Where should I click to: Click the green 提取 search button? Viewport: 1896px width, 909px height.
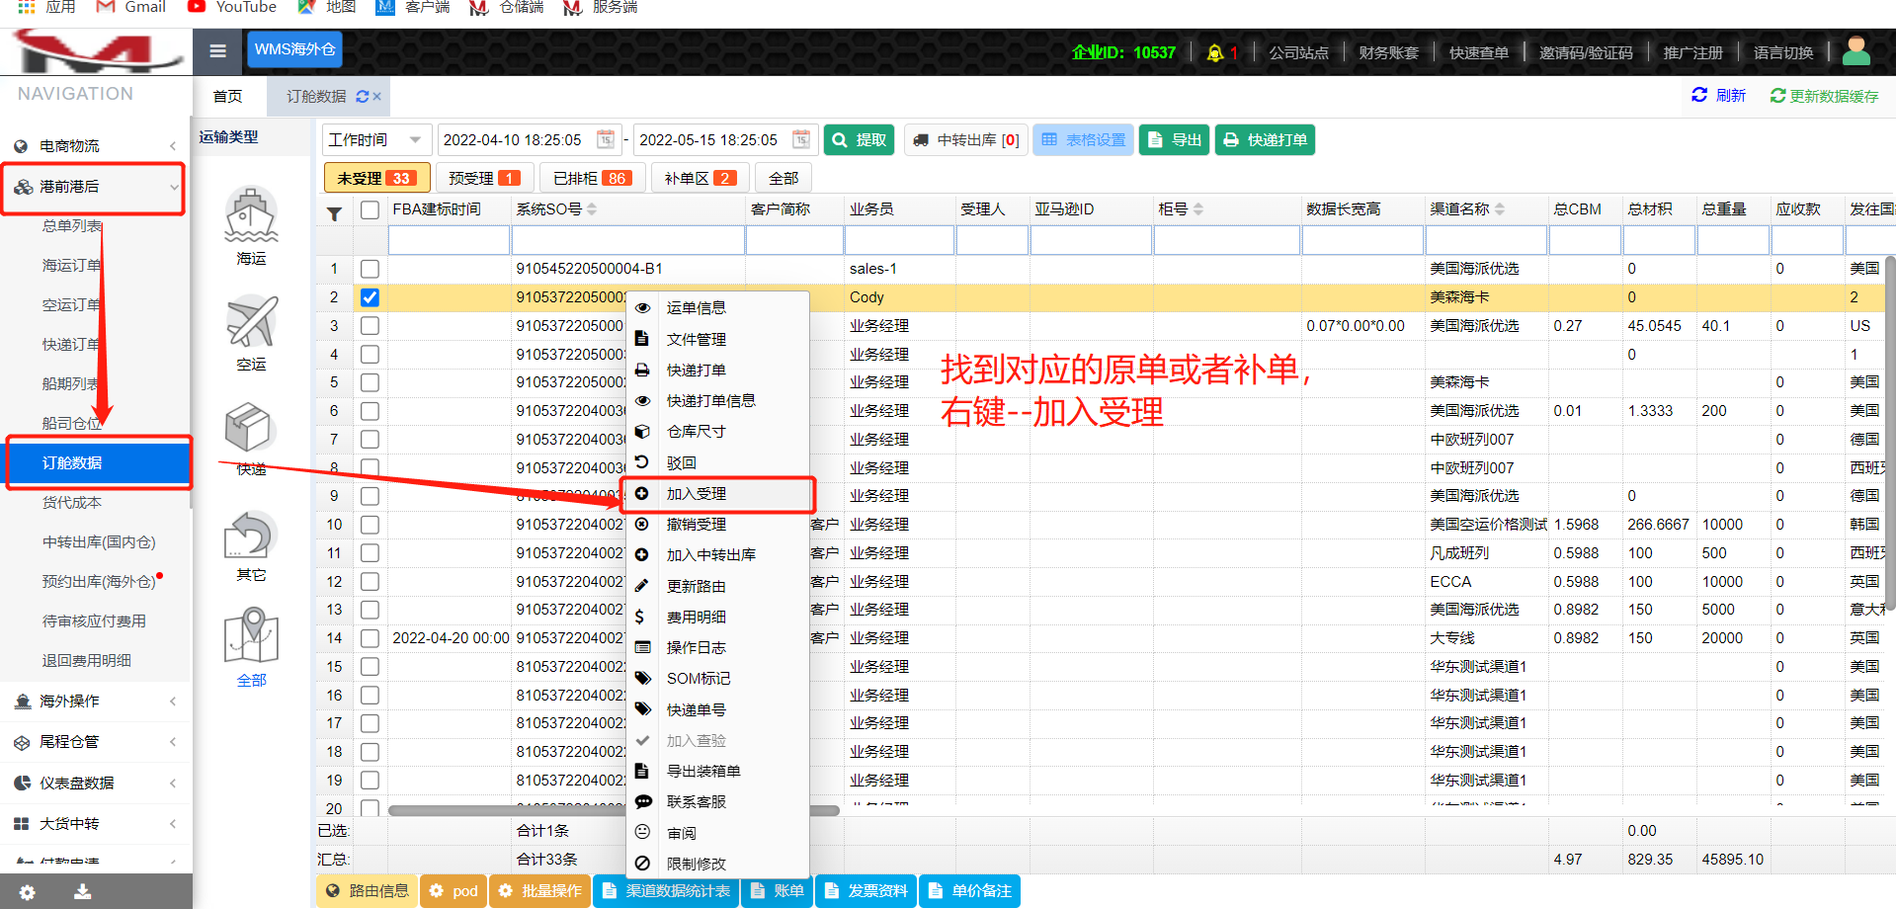pos(860,140)
